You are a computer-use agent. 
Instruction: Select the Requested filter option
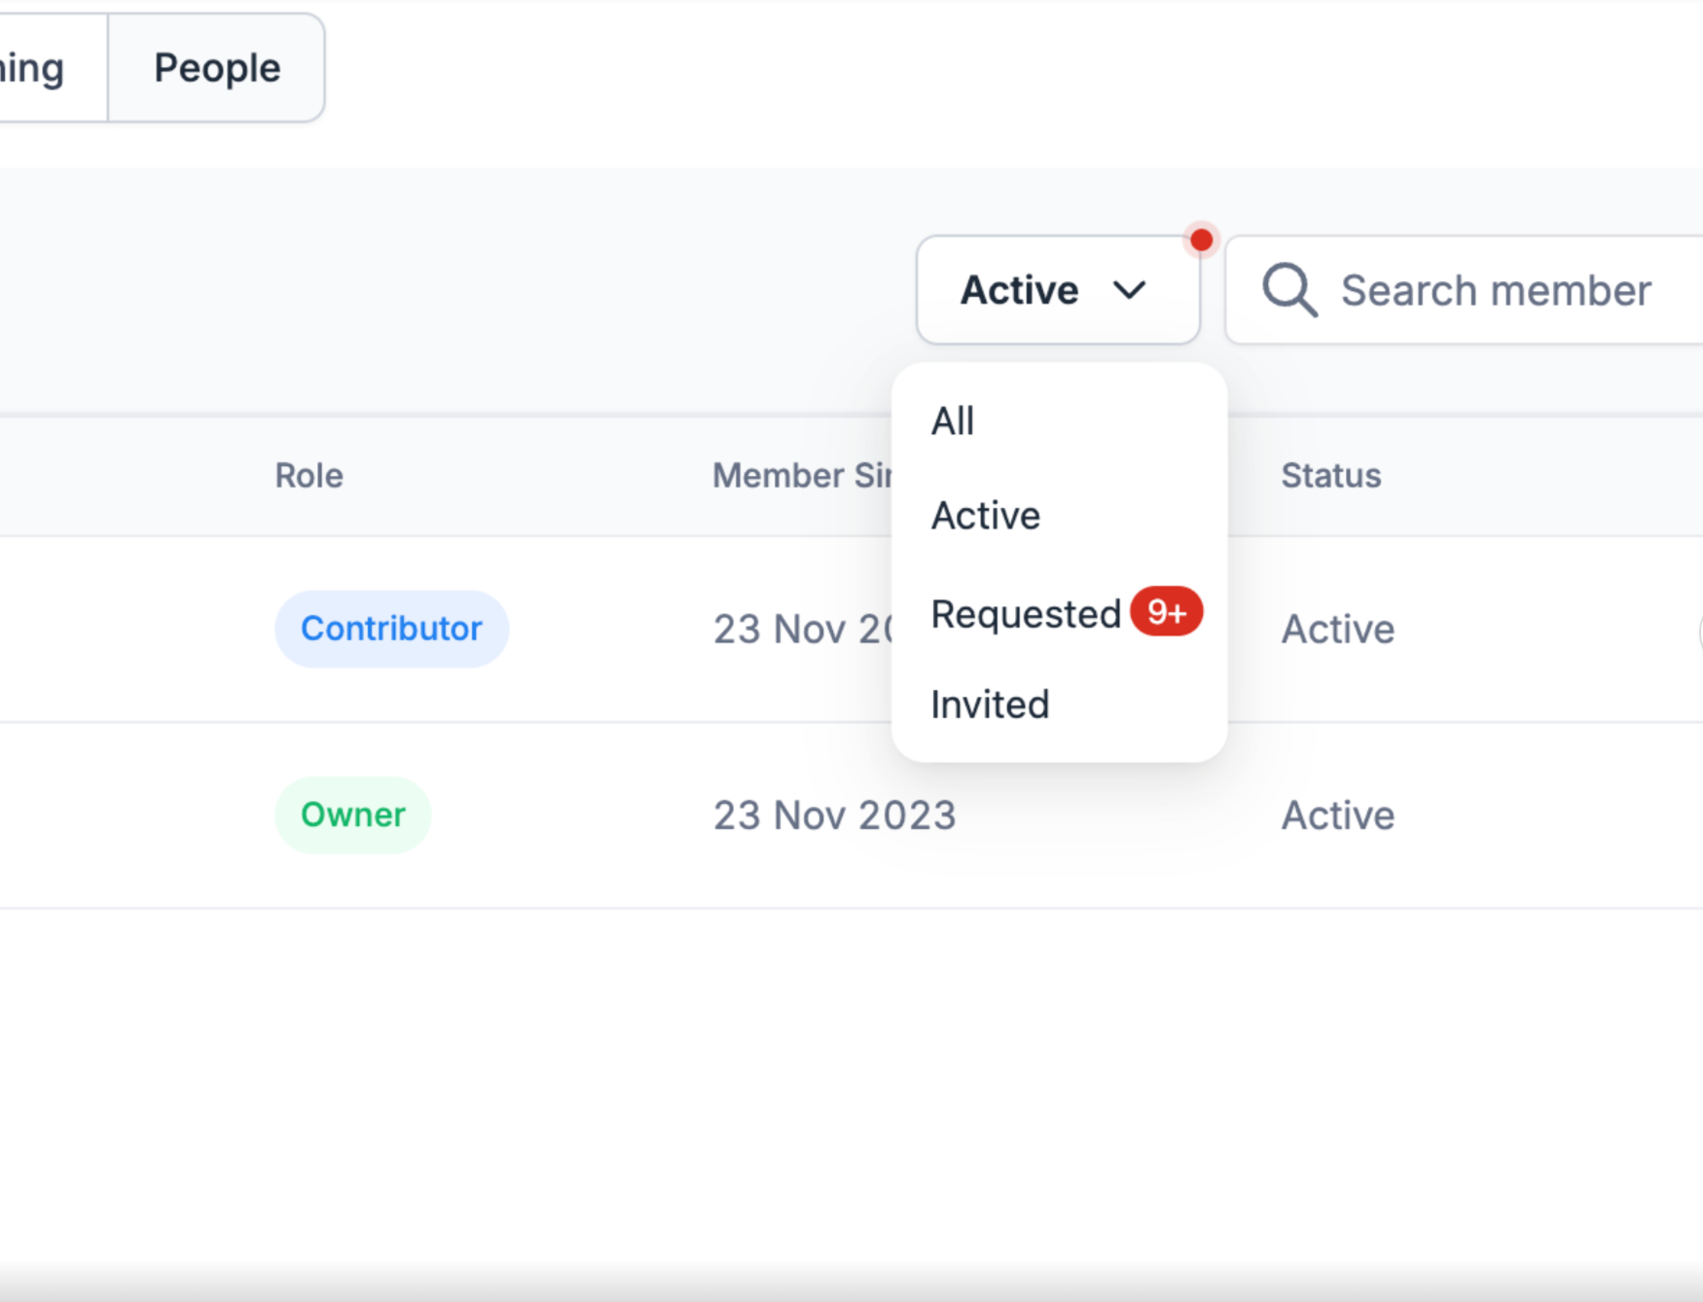coord(1026,614)
